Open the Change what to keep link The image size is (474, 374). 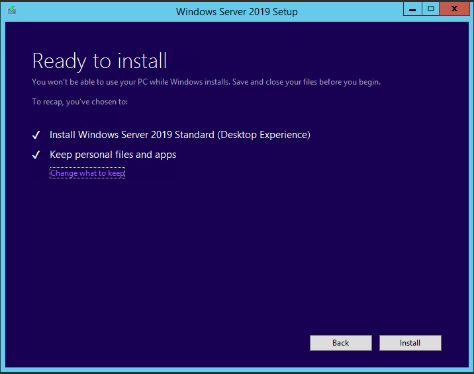coord(87,173)
